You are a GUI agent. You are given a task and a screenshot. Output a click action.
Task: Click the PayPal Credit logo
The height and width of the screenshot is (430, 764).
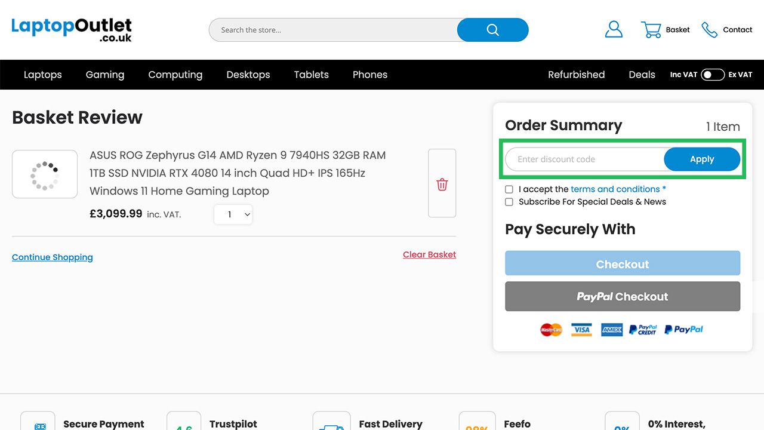643,330
